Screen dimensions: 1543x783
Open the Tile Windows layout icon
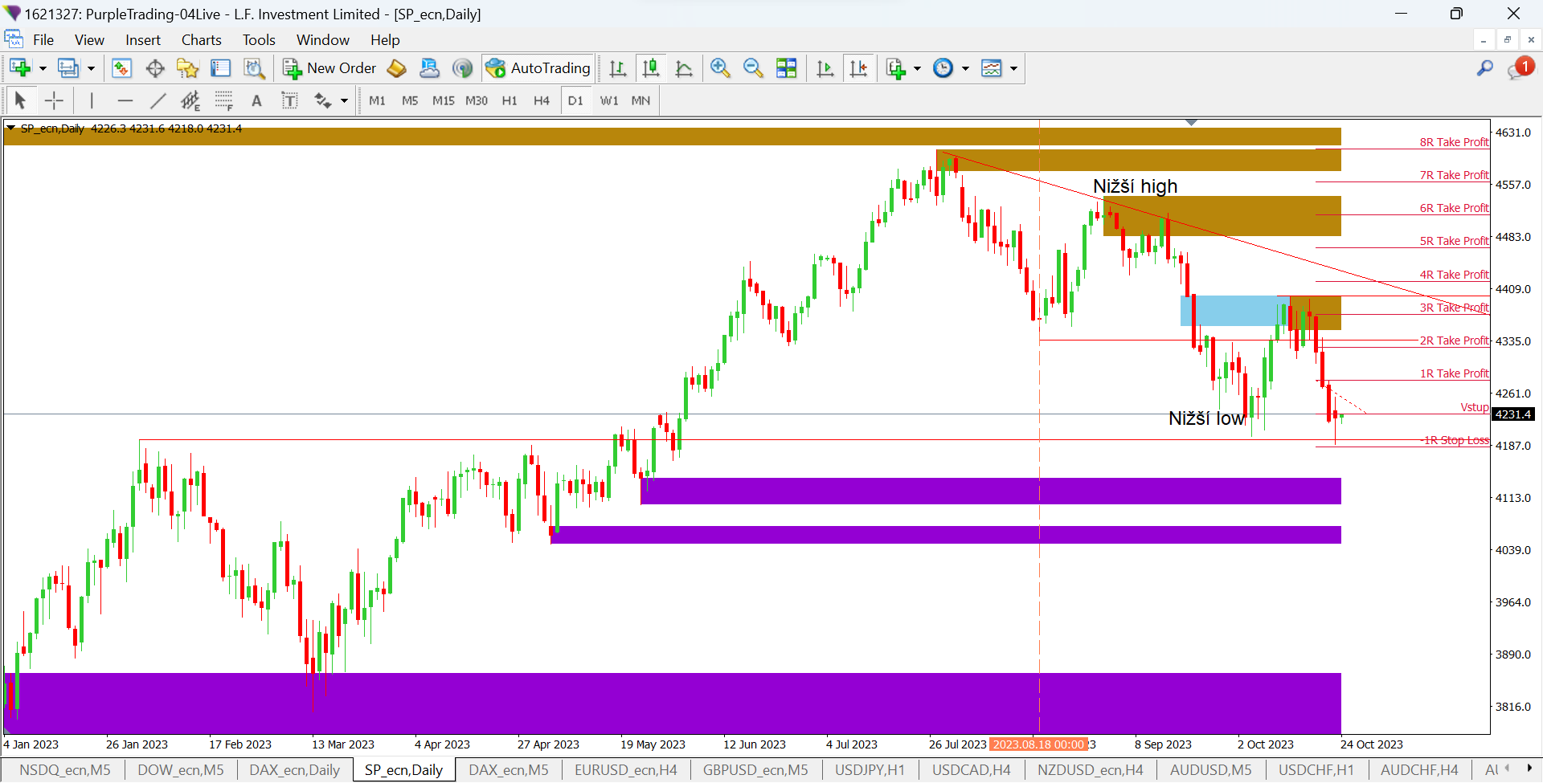[x=786, y=68]
